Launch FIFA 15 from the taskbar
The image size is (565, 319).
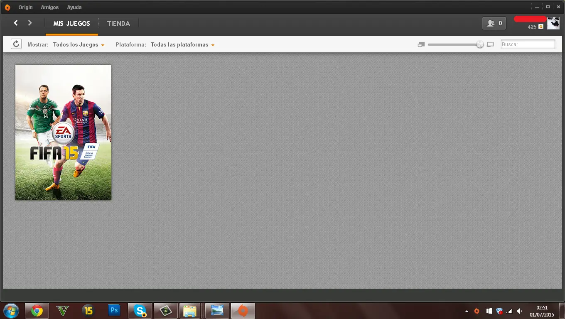pyautogui.click(x=88, y=311)
